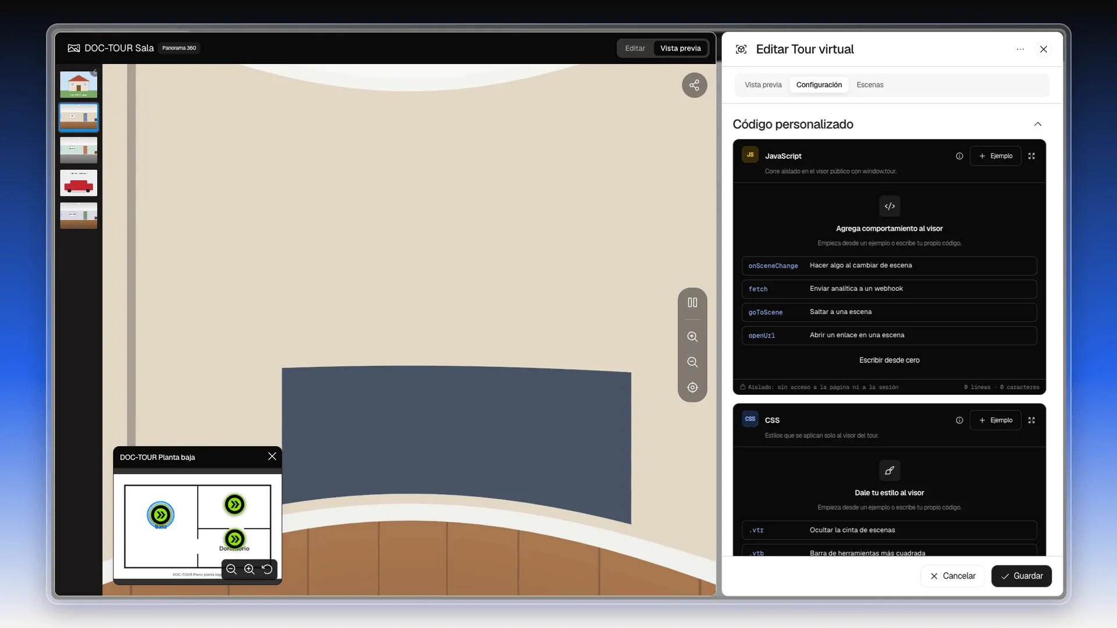This screenshot has height=628, width=1117.
Task: Insert the onSceneChange example
Action: 889,266
